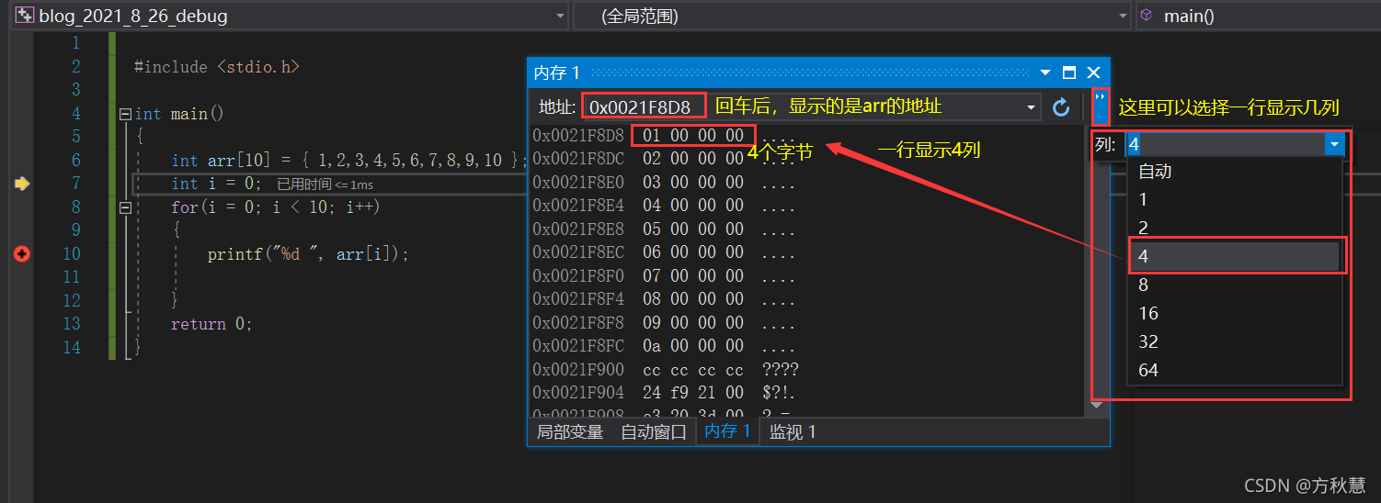Click memory row address 0x0021F8FC
1381x503 pixels.
[578, 347]
